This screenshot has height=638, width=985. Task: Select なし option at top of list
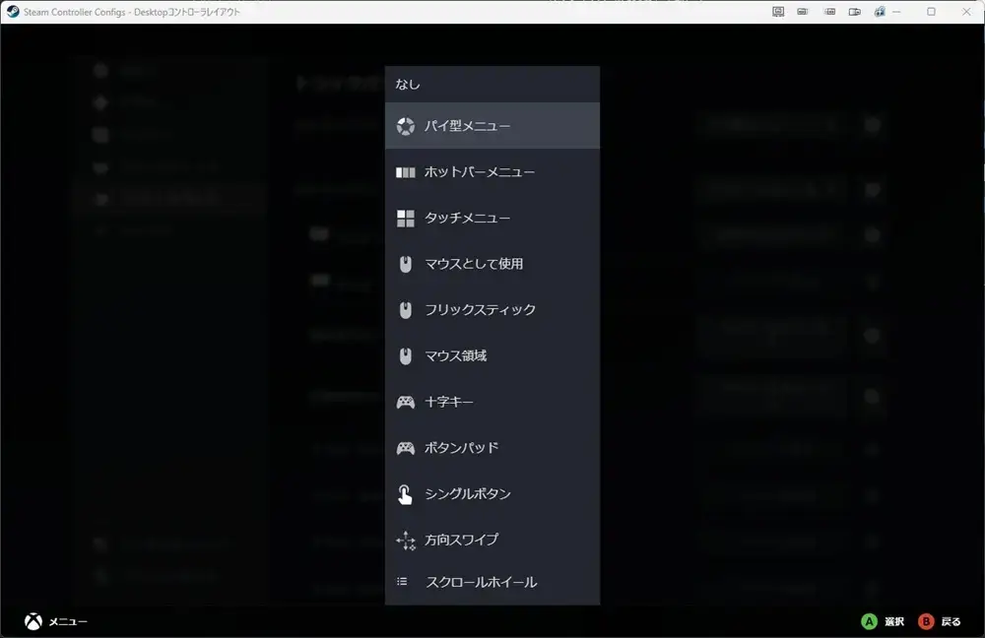[x=492, y=84]
